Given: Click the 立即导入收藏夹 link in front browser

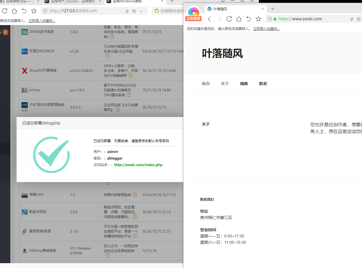Looking at the screenshot, I should tap(266, 29).
